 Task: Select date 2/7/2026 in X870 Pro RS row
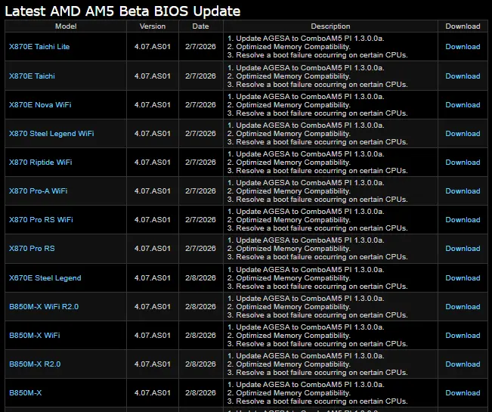coord(200,249)
